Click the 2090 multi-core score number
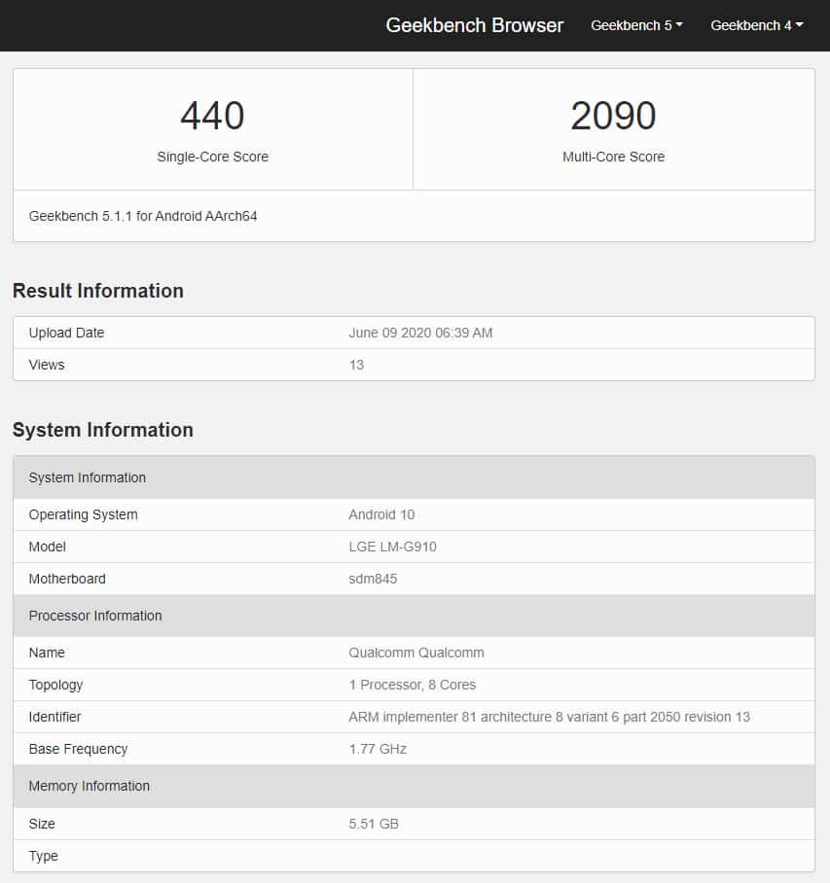 (613, 116)
